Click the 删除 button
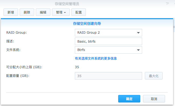The width and height of the screenshot is (175, 106). coord(27,12)
